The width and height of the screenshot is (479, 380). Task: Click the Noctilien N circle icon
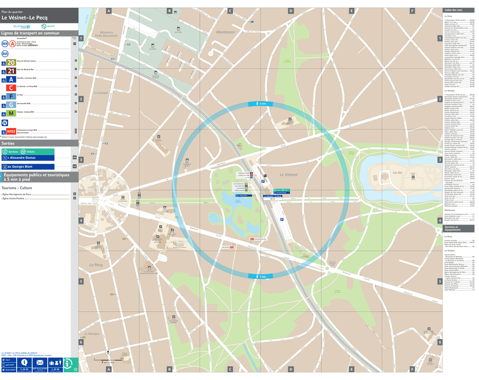point(5,122)
